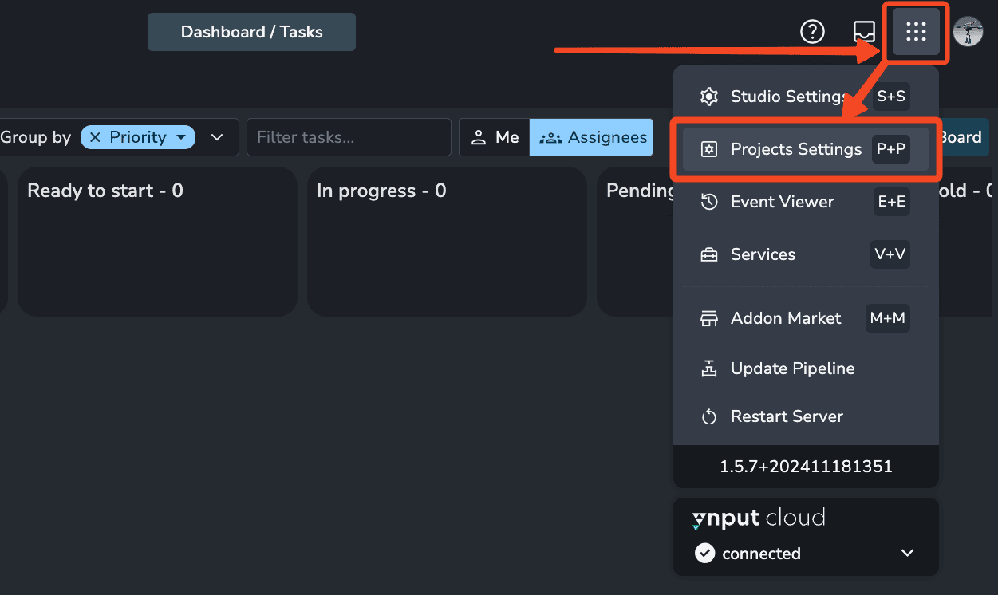Screen dimensions: 998x595
Task: Click the Dashboard / Tasks button
Action: [251, 31]
